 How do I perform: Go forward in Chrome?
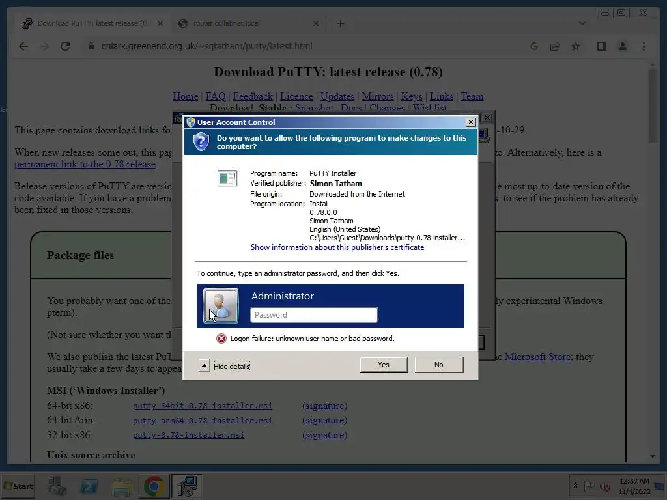44,46
